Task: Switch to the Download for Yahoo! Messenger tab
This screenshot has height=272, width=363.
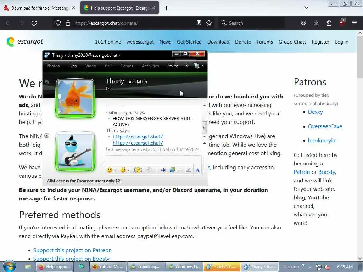Action: (x=39, y=8)
